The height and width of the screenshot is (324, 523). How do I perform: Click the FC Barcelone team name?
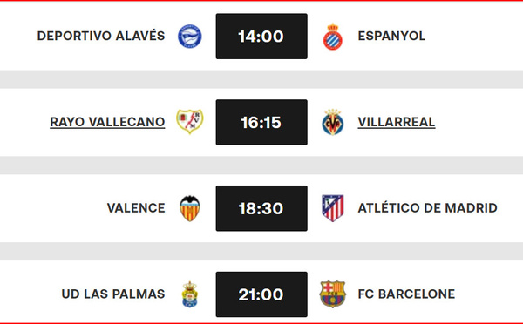[406, 294]
